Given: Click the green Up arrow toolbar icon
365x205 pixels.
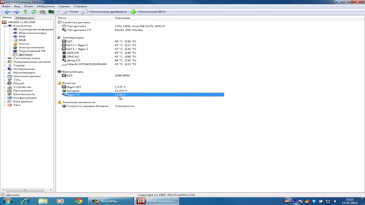Looking at the screenshot, I should pyautogui.click(x=26, y=12).
